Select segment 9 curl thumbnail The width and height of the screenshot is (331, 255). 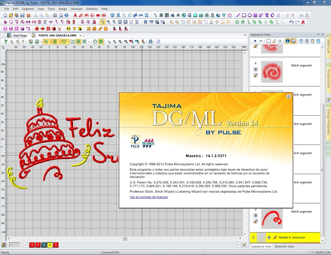point(272,218)
